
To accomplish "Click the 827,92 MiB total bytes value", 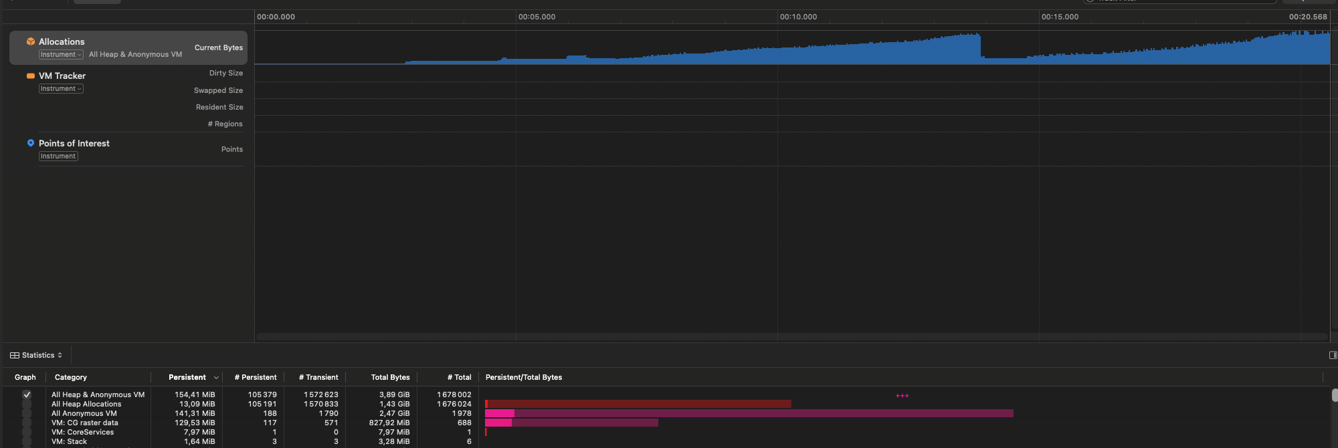I will (x=389, y=423).
